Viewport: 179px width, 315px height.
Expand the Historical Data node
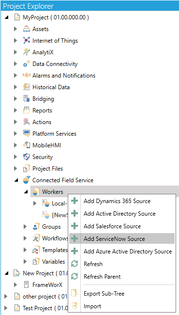(x=15, y=87)
